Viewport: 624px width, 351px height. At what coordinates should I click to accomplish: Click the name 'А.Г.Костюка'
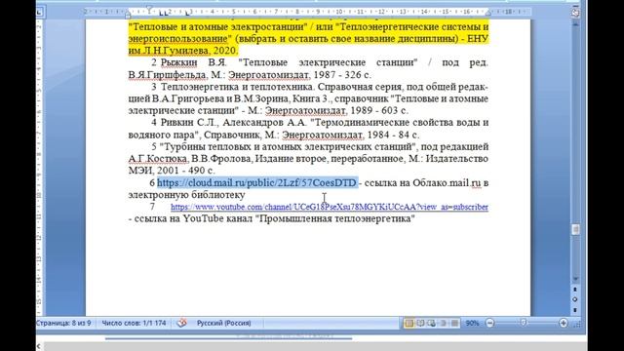(x=158, y=158)
